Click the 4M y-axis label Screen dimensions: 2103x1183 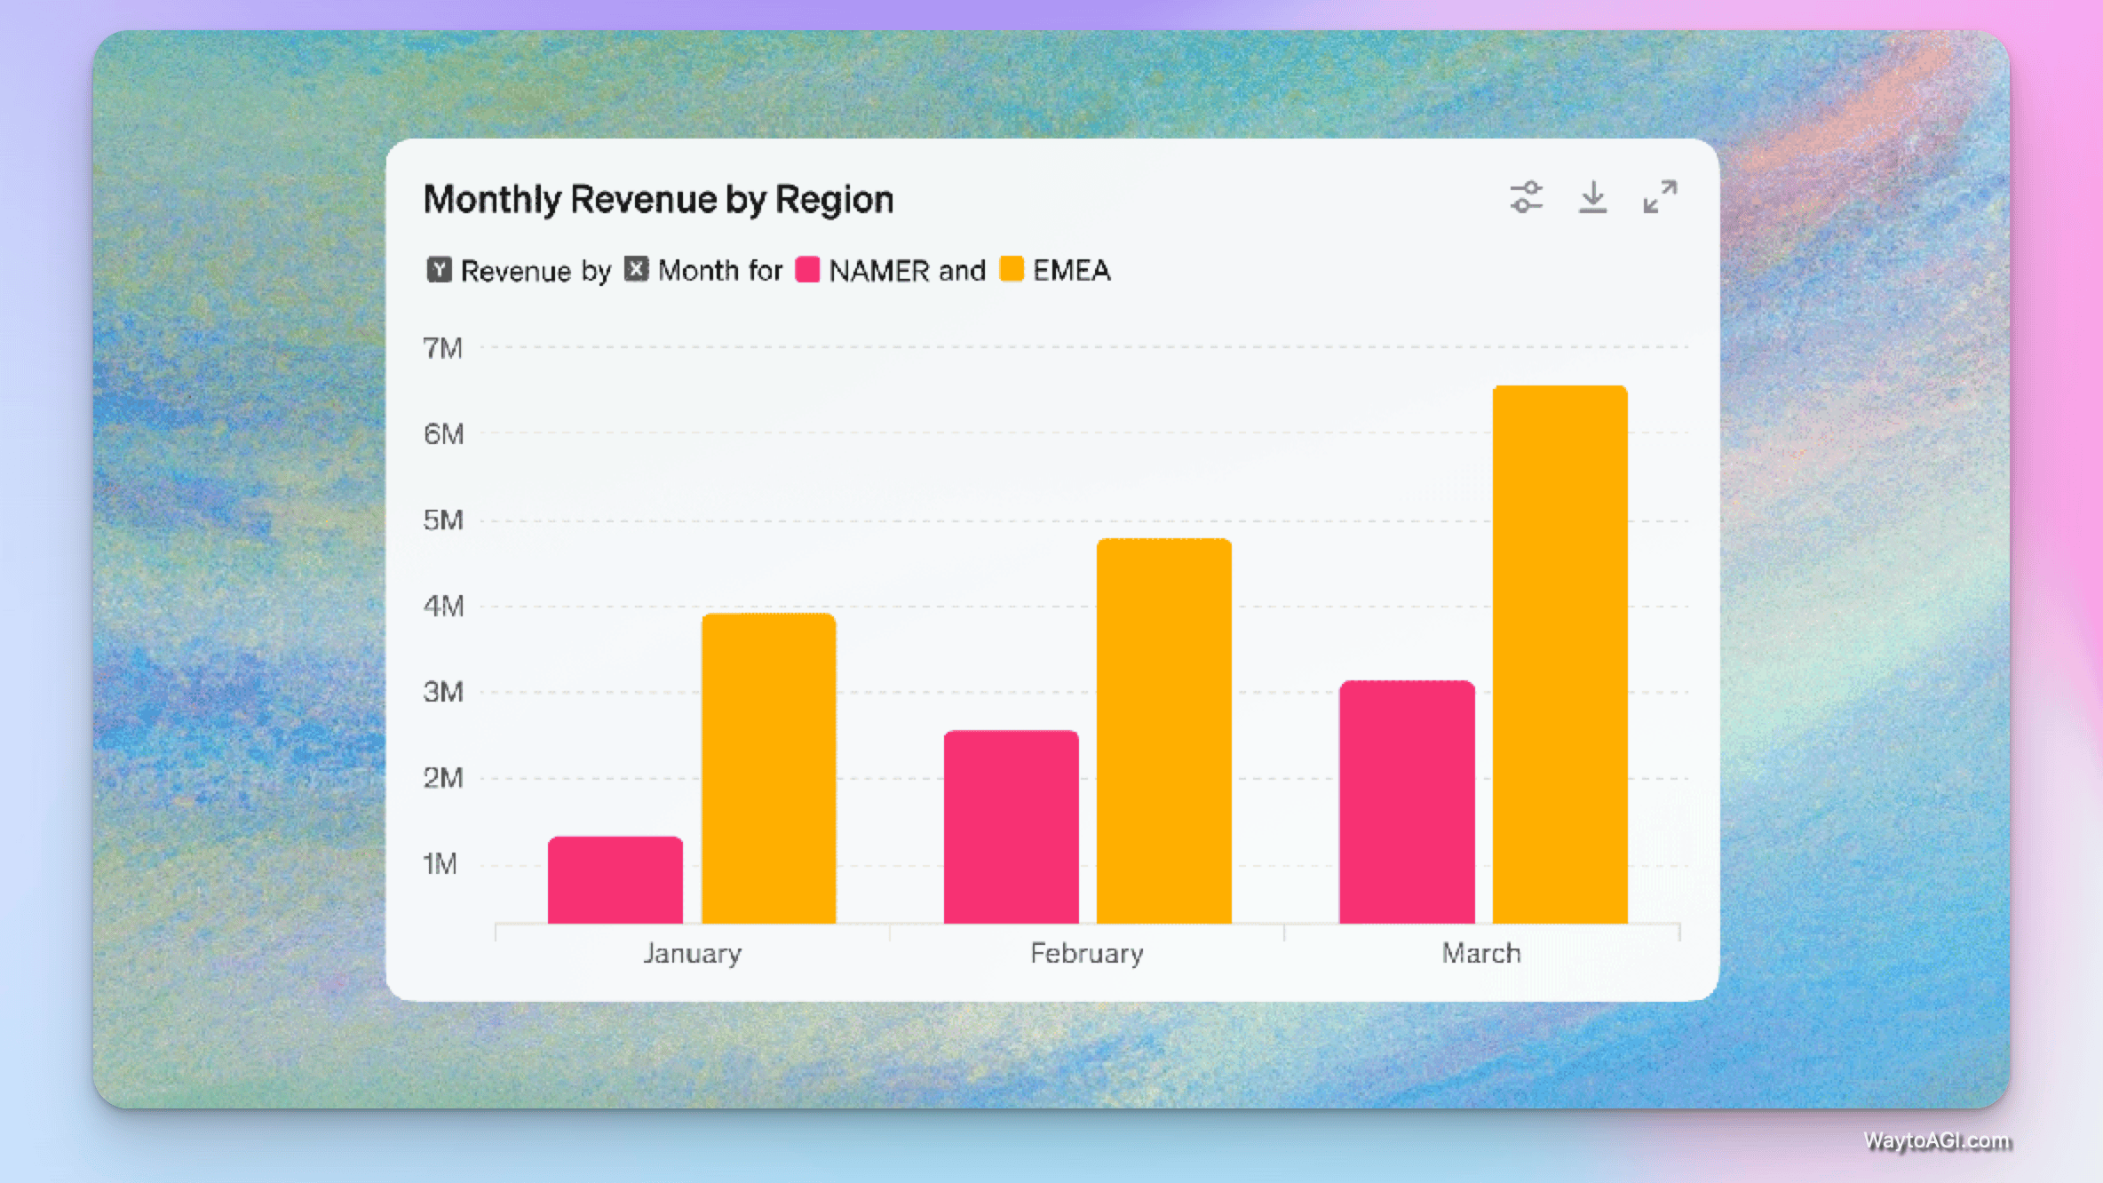(443, 607)
